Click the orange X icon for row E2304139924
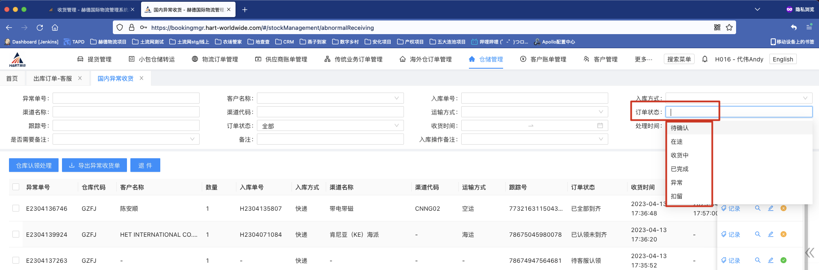Screen dimensions: 819x270 (784, 234)
